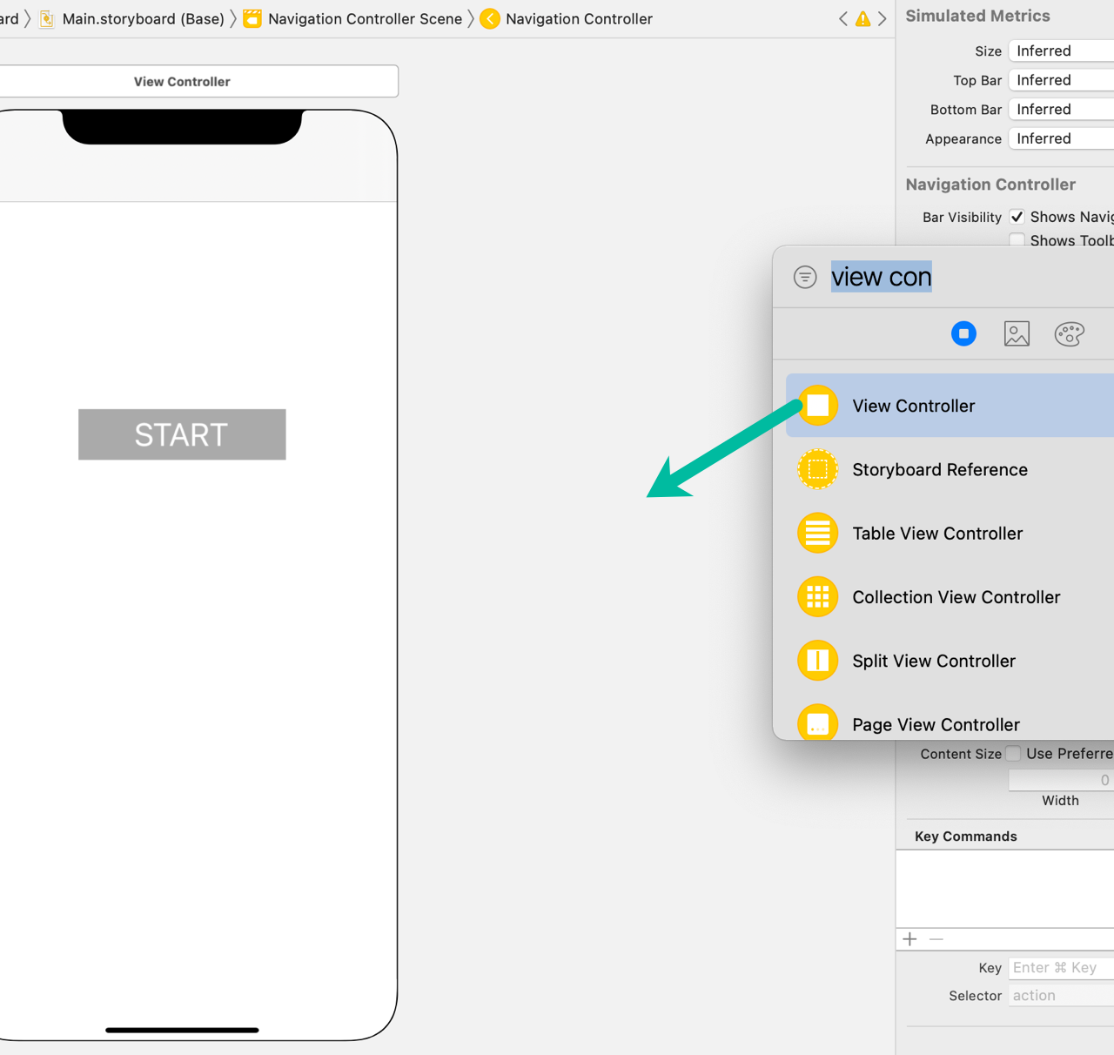This screenshot has height=1055, width=1114.
Task: Toggle Shows Toolbar checkbox
Action: click(x=1017, y=240)
